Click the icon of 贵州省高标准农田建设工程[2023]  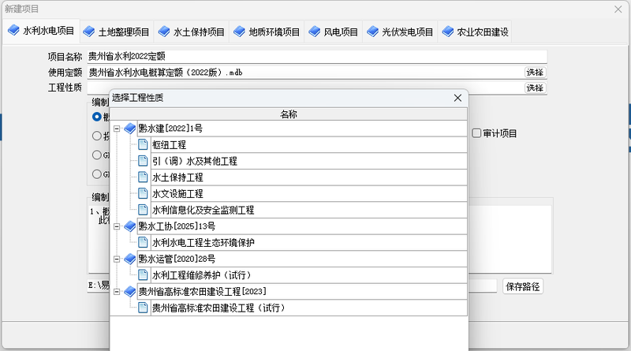(130, 291)
